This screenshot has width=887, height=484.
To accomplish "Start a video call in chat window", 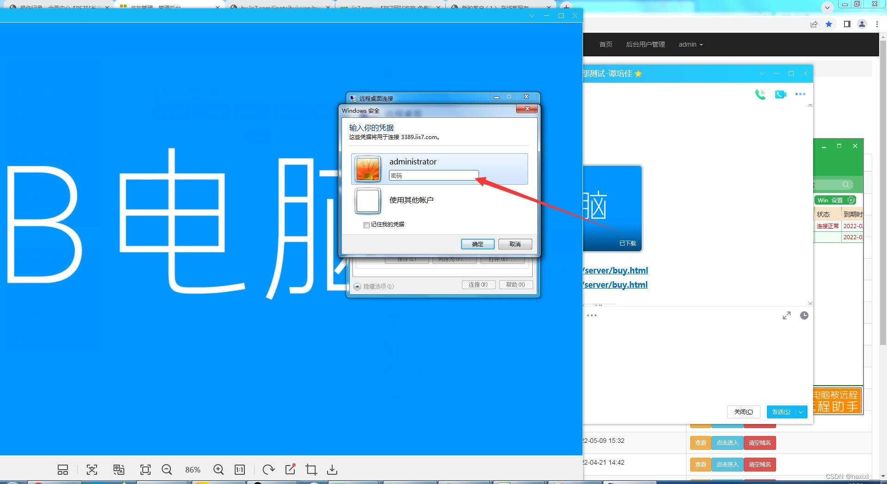I will coord(781,94).
